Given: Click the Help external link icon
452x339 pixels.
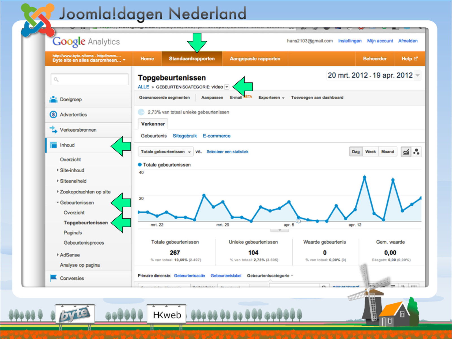Looking at the screenshot, I should tap(416, 58).
